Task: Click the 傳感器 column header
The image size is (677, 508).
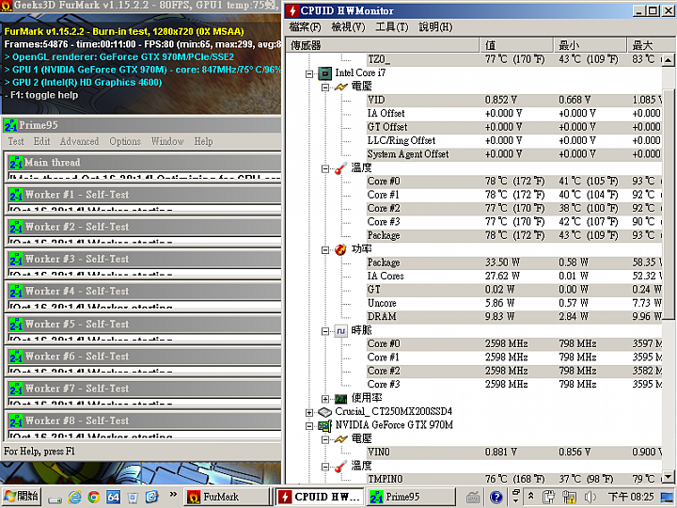Action: click(383, 45)
